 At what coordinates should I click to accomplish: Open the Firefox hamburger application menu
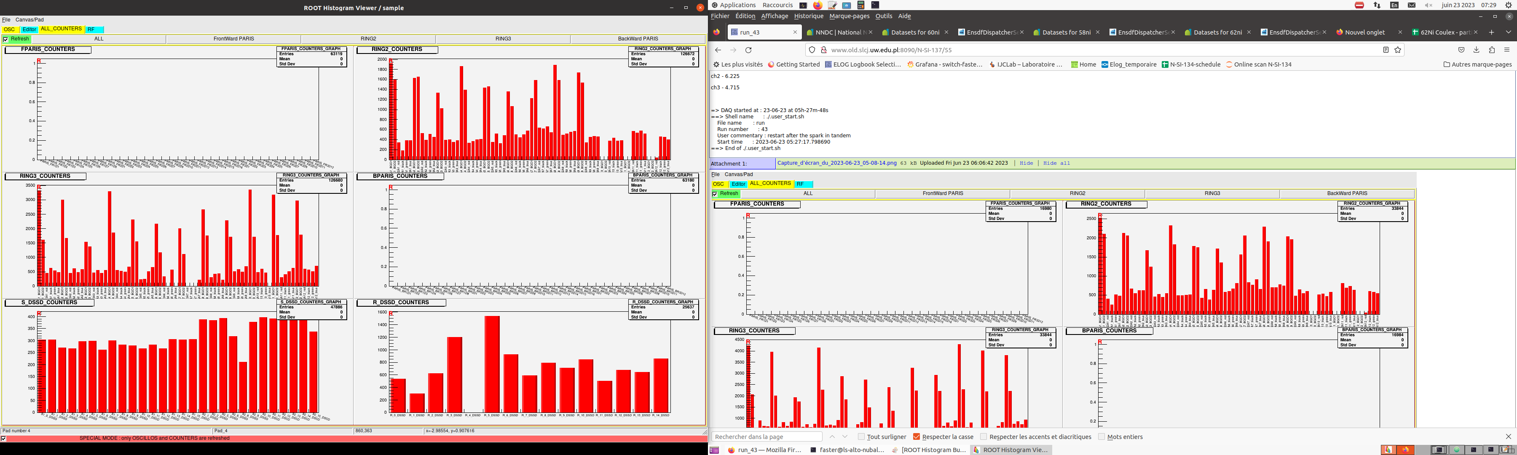1507,50
